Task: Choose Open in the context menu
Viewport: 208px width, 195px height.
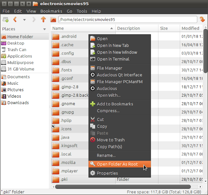Action: click(x=120, y=39)
